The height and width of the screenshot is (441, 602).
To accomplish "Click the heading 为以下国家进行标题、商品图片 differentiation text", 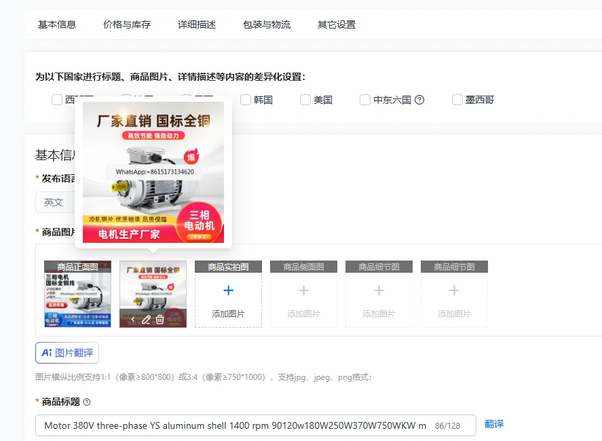I will (x=170, y=77).
